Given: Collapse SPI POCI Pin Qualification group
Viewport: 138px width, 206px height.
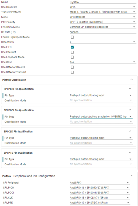Looking at the screenshot, I should click(x=130, y=110).
